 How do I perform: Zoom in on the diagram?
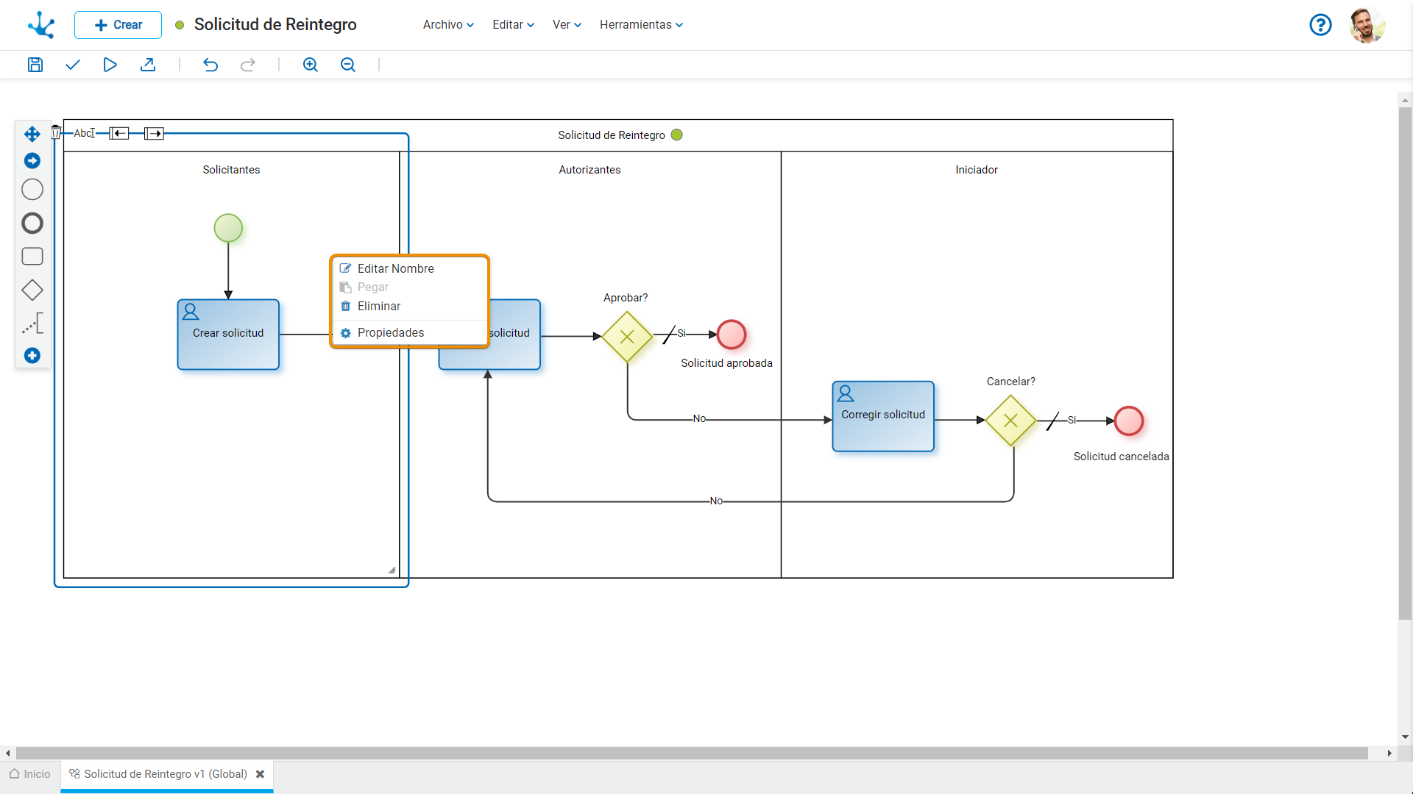(311, 65)
